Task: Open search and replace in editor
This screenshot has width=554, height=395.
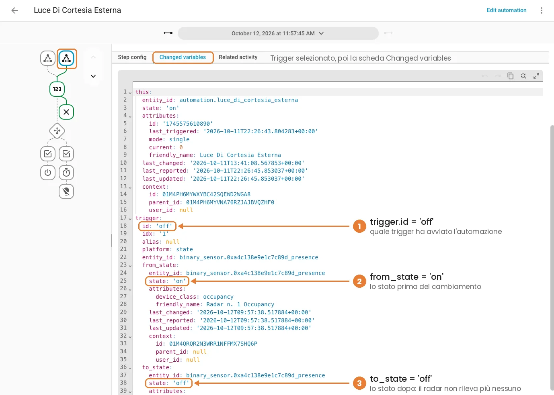Action: (x=523, y=76)
